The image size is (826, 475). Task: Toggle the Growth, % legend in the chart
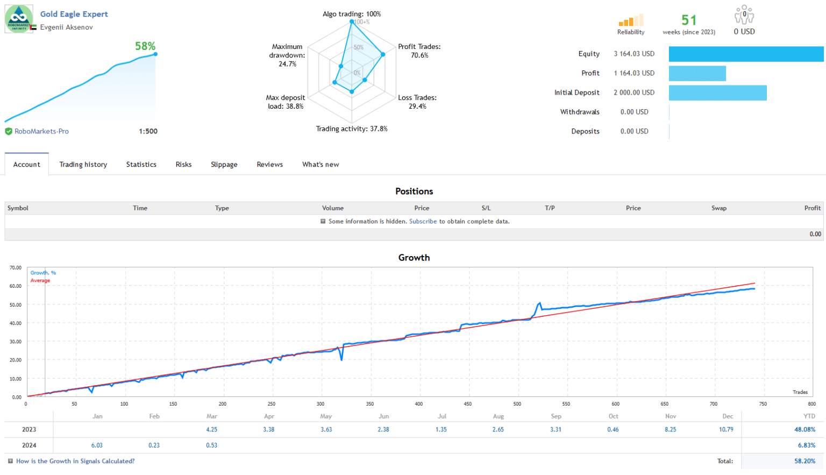coord(42,273)
